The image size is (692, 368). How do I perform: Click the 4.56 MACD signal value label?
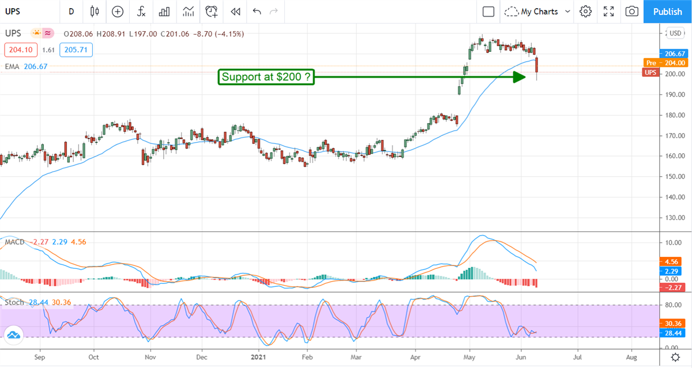pos(672,261)
